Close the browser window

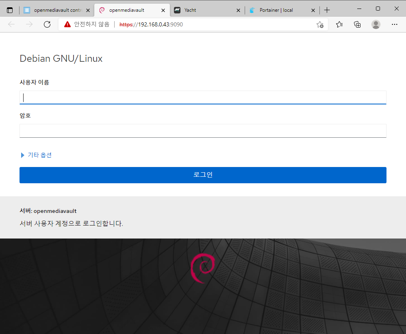tap(396, 9)
